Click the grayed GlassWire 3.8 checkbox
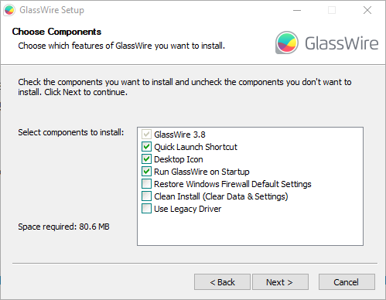Viewport: 386px width, 300px height. click(x=146, y=135)
